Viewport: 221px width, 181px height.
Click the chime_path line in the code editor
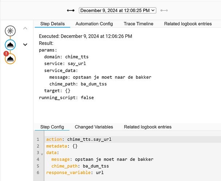click(80, 166)
